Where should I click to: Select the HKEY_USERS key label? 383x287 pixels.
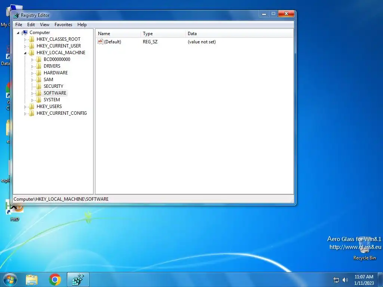(x=49, y=106)
